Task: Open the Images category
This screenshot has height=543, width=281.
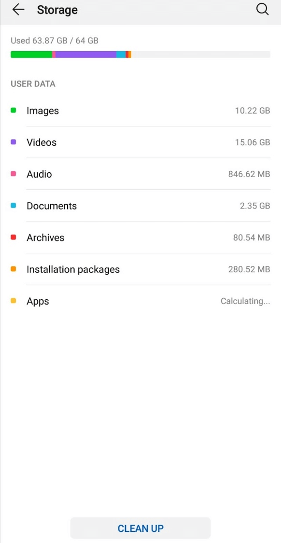Action: [140, 111]
